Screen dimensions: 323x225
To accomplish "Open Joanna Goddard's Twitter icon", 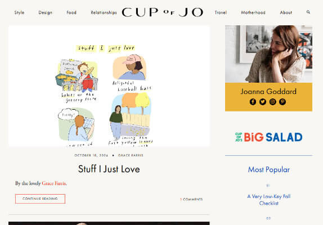I will [x=263, y=102].
